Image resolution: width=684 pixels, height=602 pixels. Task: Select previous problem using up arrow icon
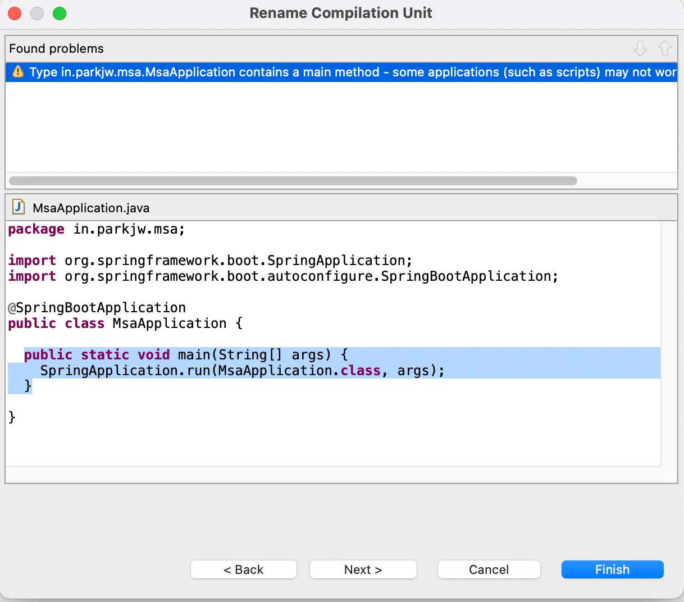tap(664, 49)
